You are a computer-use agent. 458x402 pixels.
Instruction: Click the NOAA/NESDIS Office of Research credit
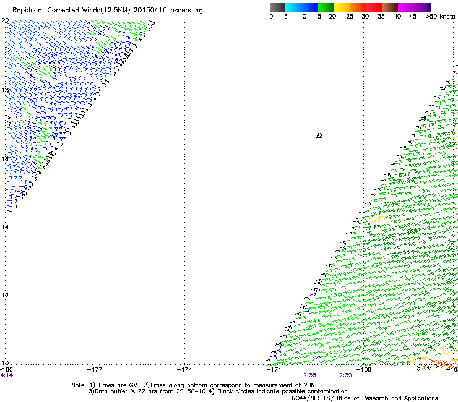pos(365,398)
